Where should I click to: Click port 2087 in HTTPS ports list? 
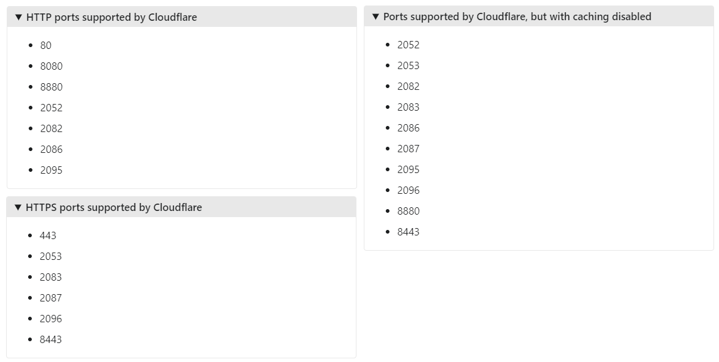click(51, 298)
